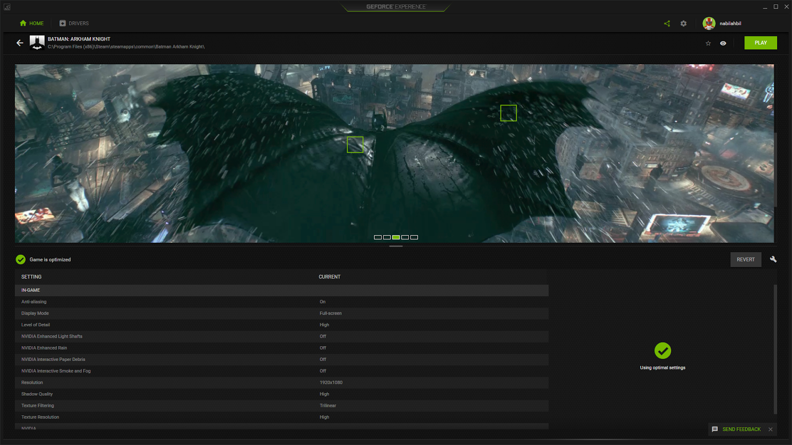The height and width of the screenshot is (445, 792).
Task: Click the Steam install path text
Action: click(126, 47)
